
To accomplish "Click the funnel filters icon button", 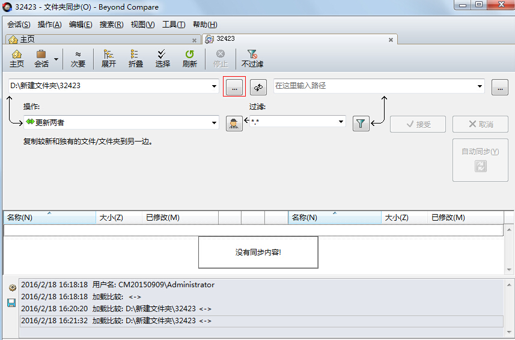I will [x=361, y=124].
